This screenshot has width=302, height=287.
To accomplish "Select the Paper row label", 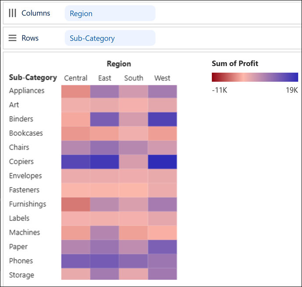I will (18, 247).
